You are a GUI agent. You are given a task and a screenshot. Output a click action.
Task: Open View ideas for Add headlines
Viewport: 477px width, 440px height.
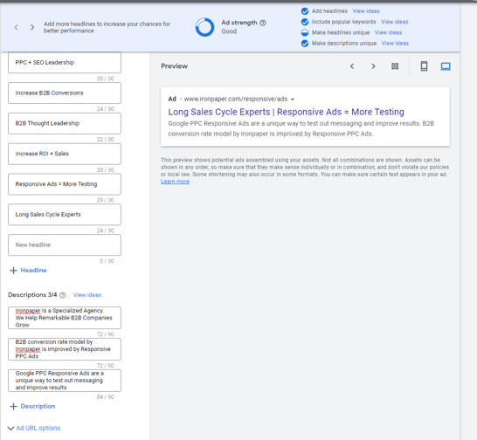[366, 11]
